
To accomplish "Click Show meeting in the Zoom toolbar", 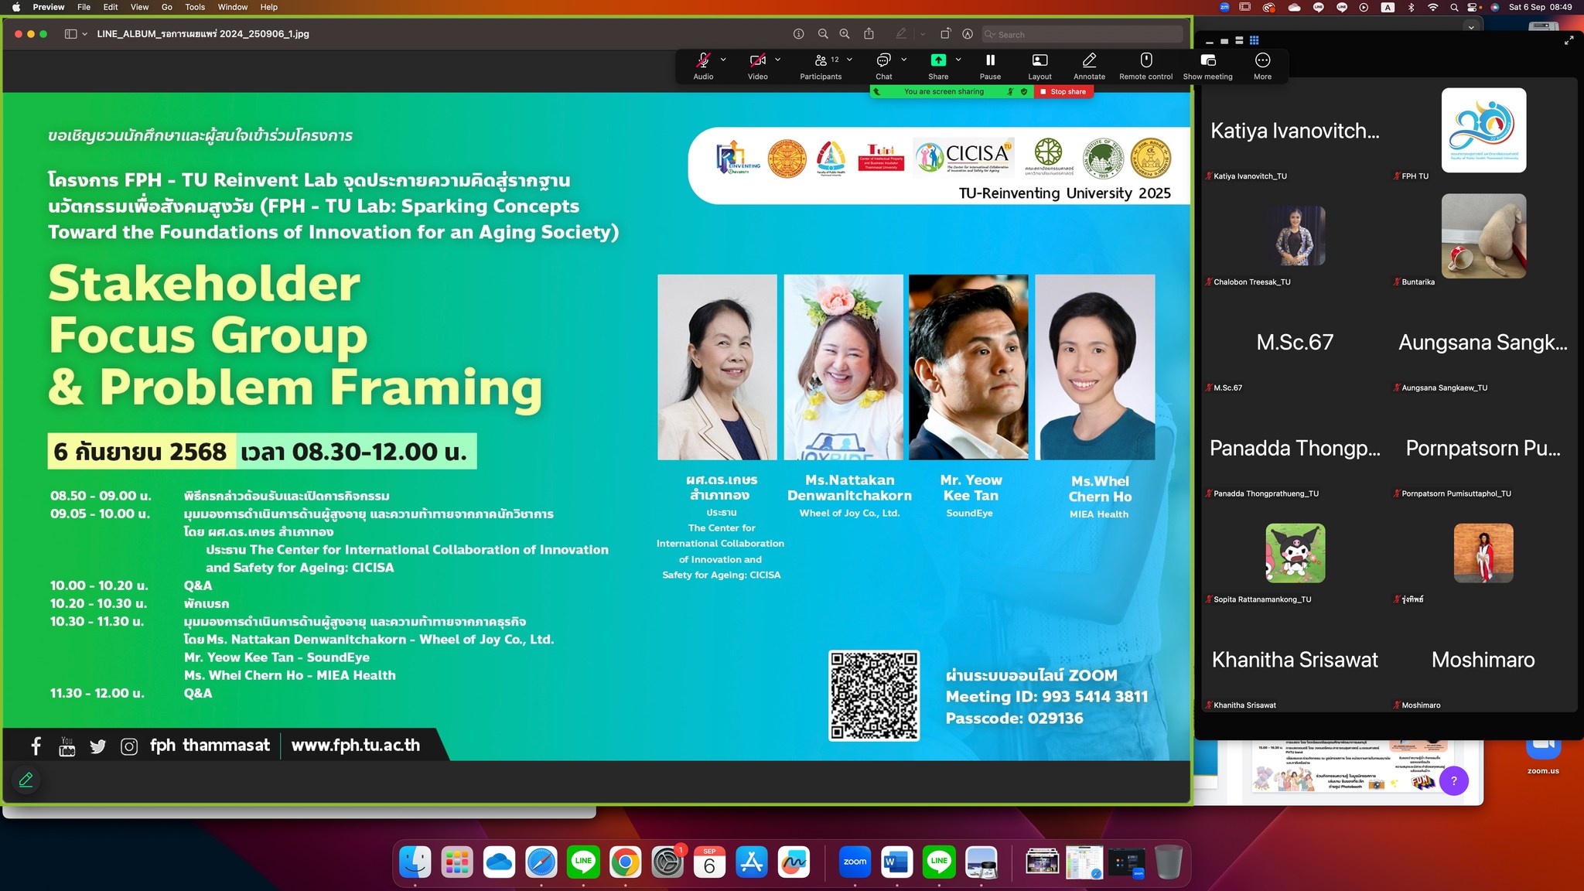I will [x=1207, y=66].
